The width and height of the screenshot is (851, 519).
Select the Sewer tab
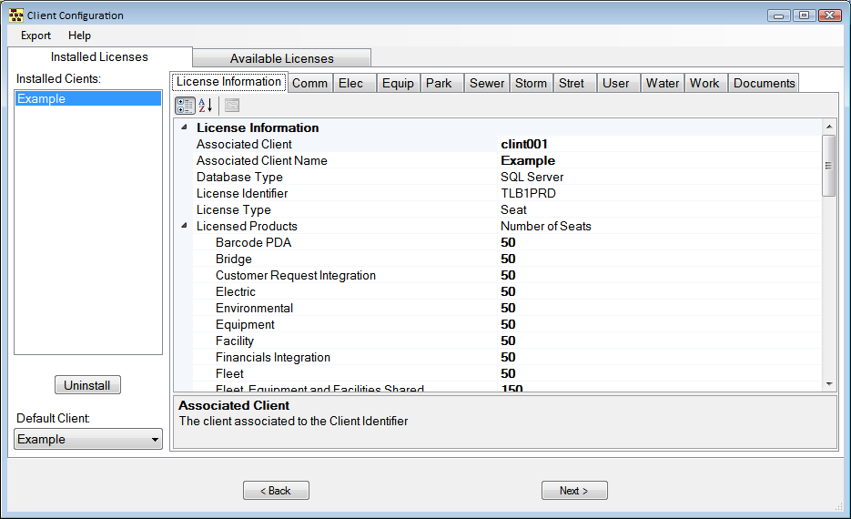point(486,83)
